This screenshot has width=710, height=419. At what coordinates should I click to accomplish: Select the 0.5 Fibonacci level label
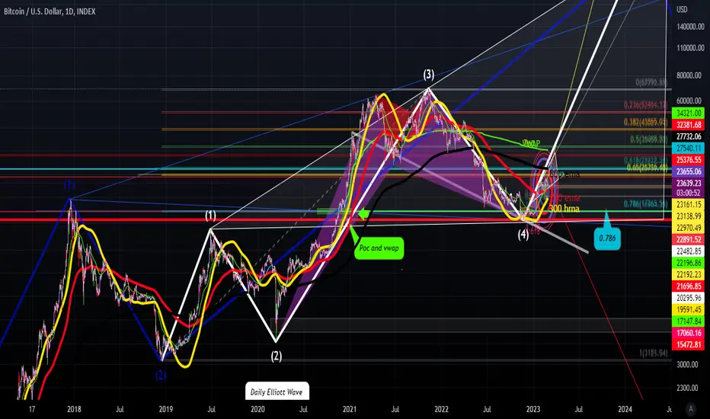[x=648, y=139]
